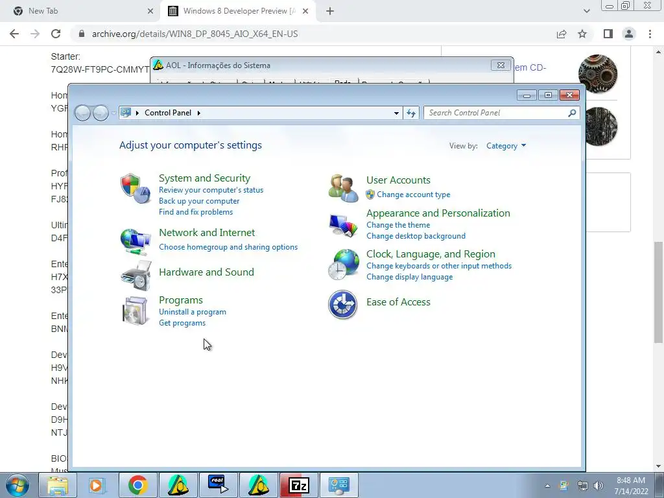Expand breadcrumb arrow after Control Panel
This screenshot has width=664, height=498.
[198, 113]
